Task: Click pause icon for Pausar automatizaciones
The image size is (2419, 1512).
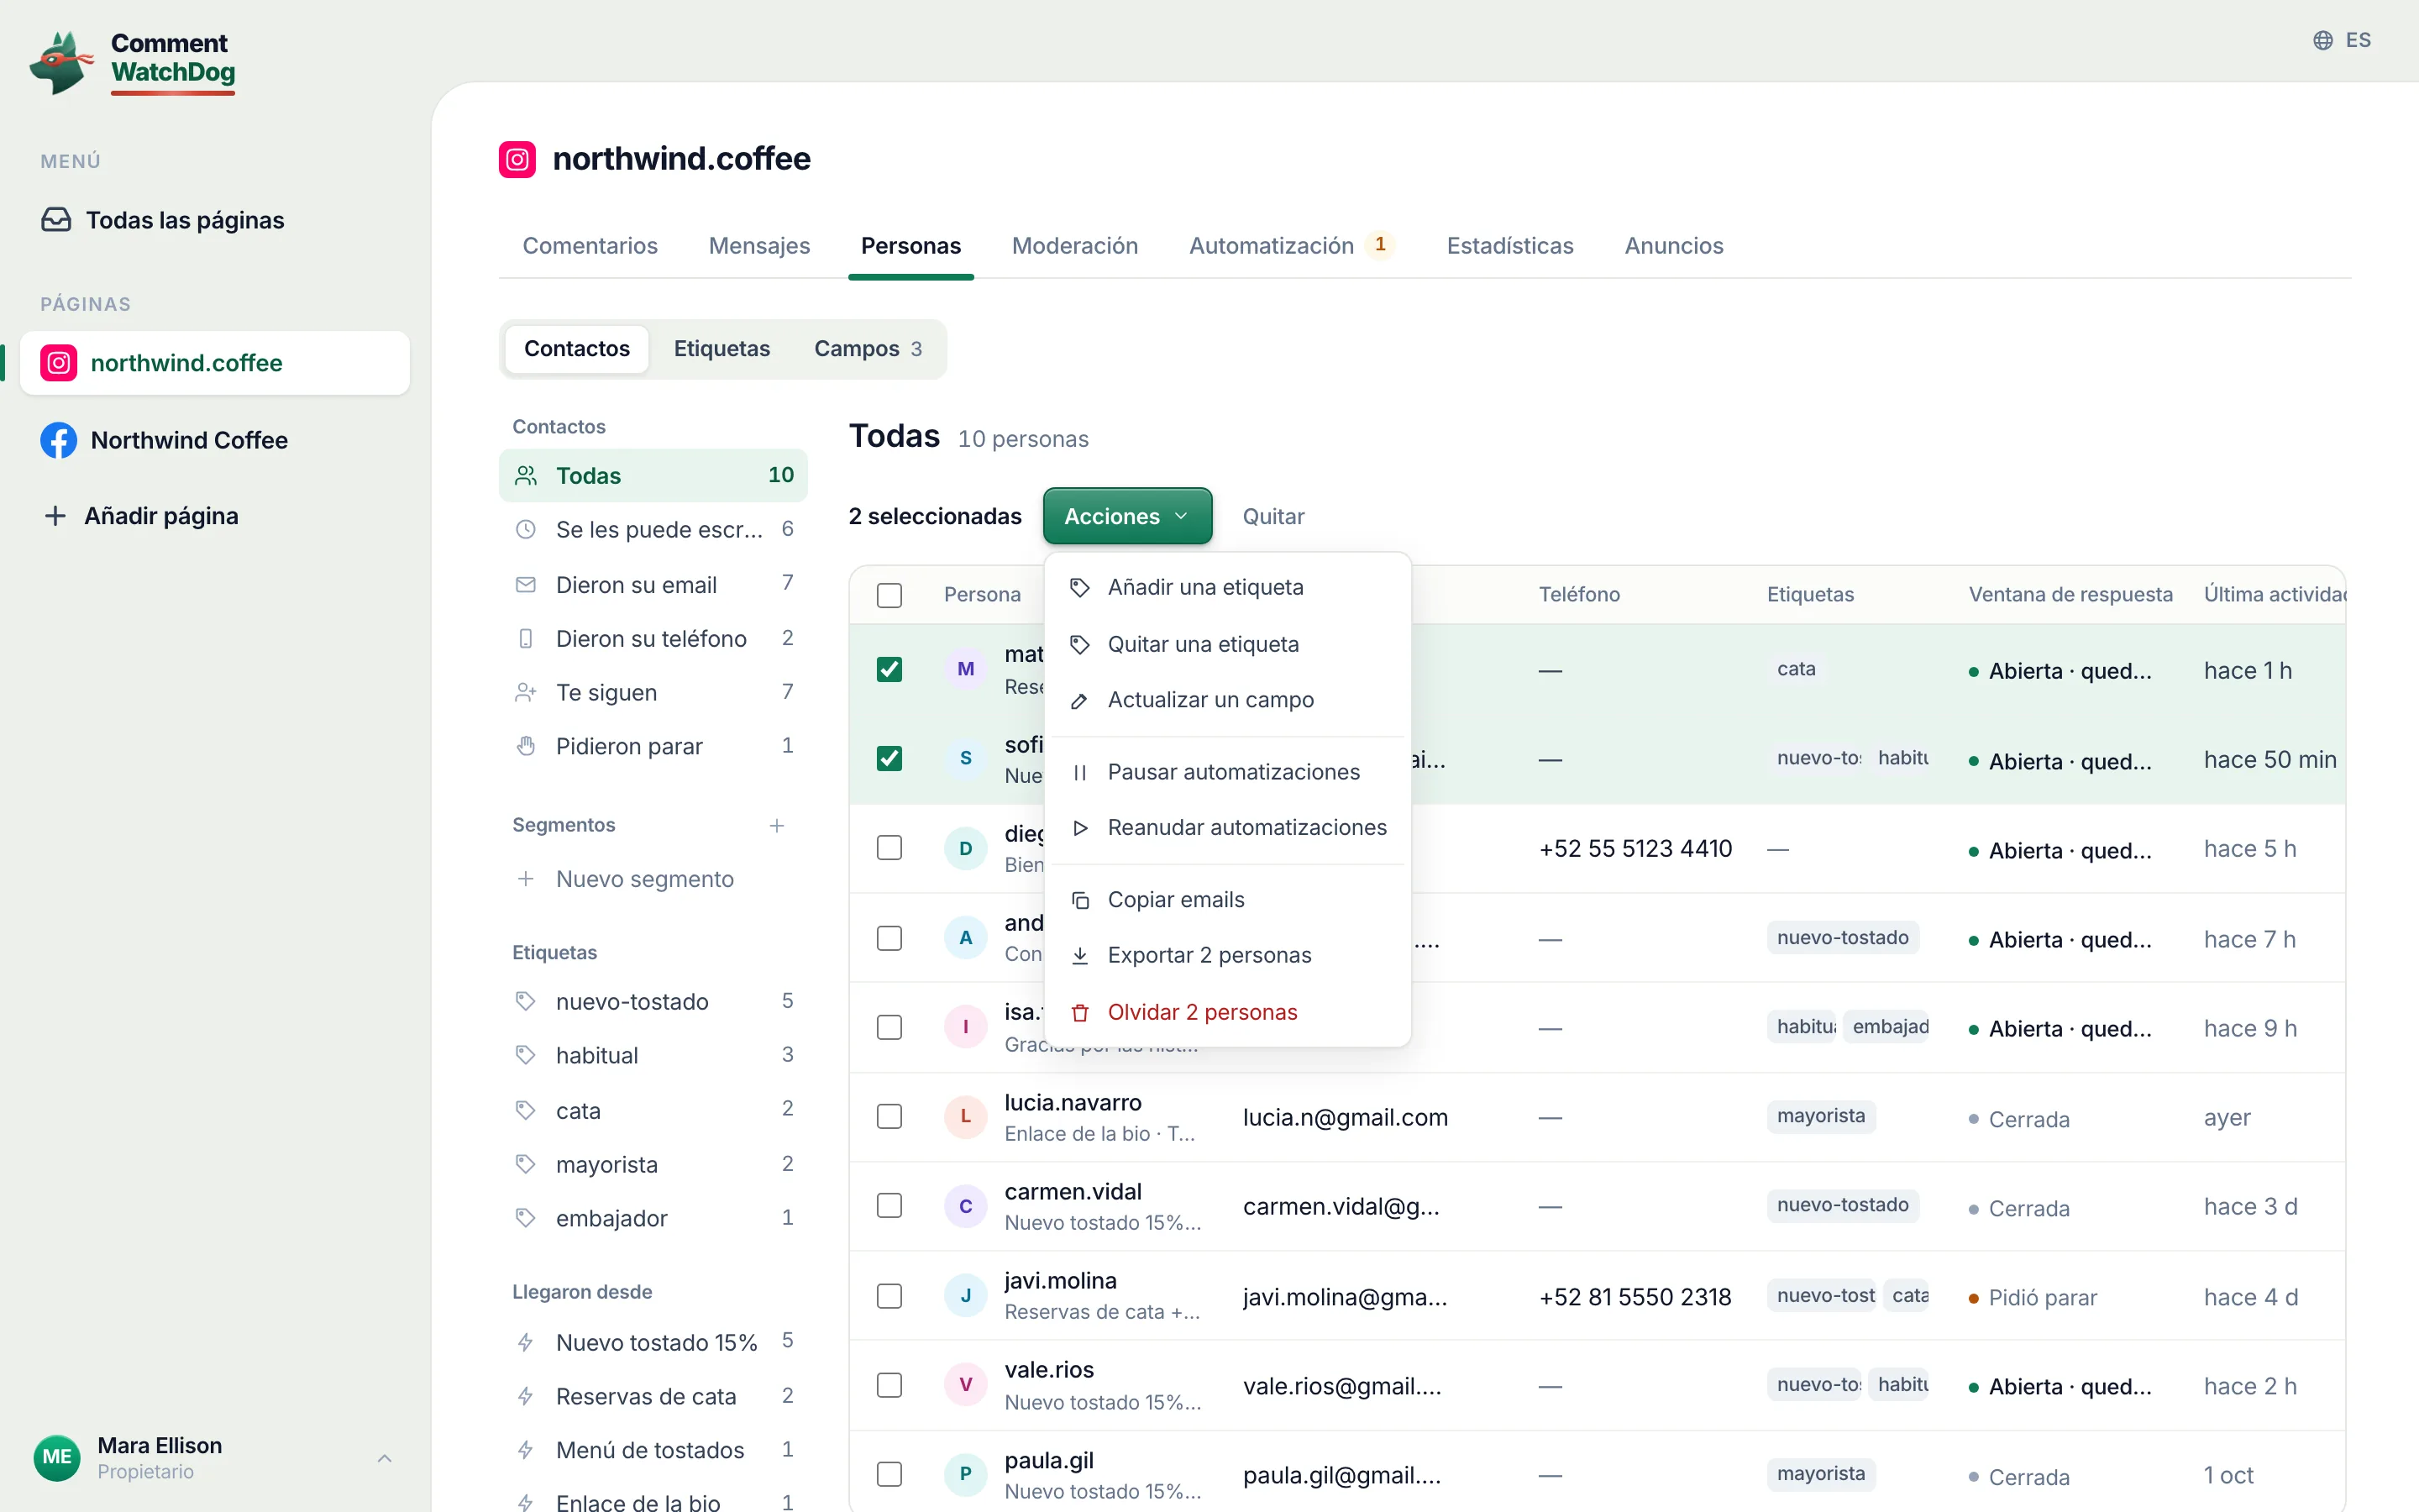Action: point(1079,772)
